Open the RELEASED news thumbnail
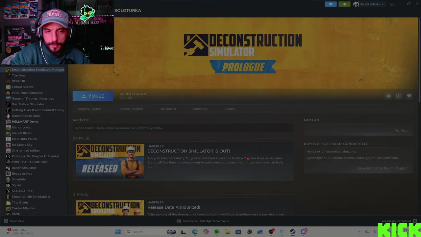 (x=110, y=161)
